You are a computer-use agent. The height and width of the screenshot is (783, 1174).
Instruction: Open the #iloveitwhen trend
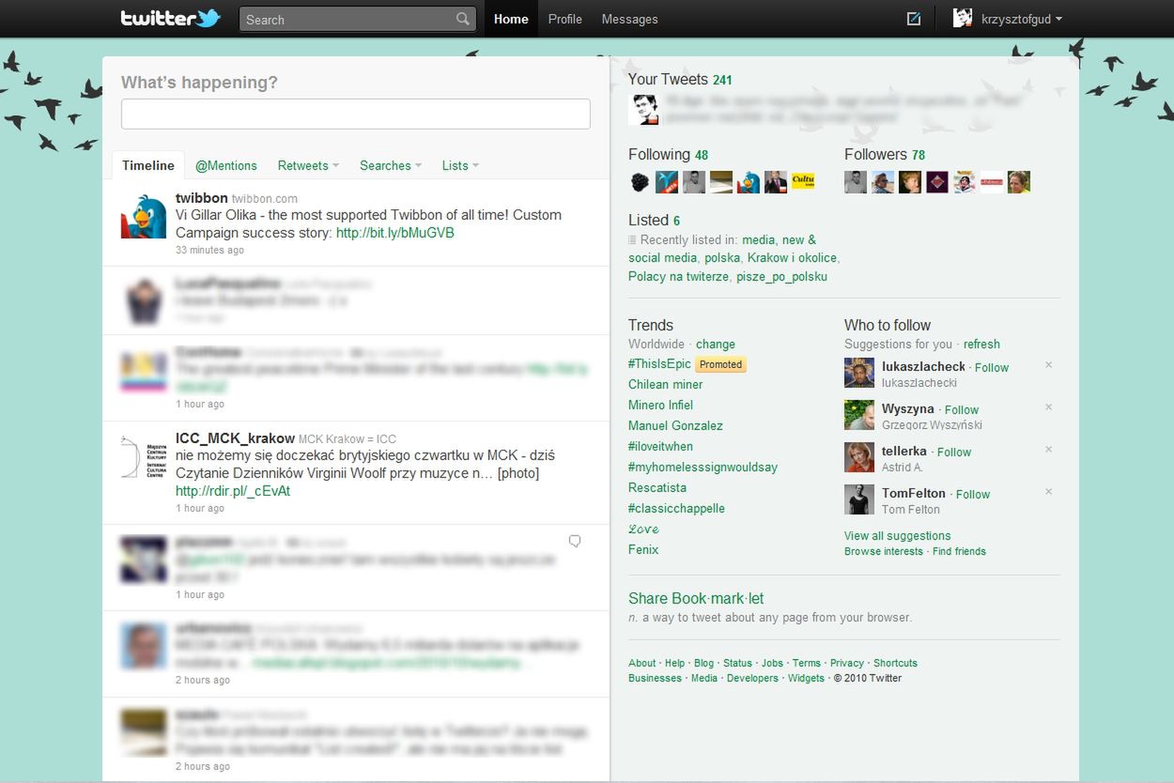[x=661, y=447]
